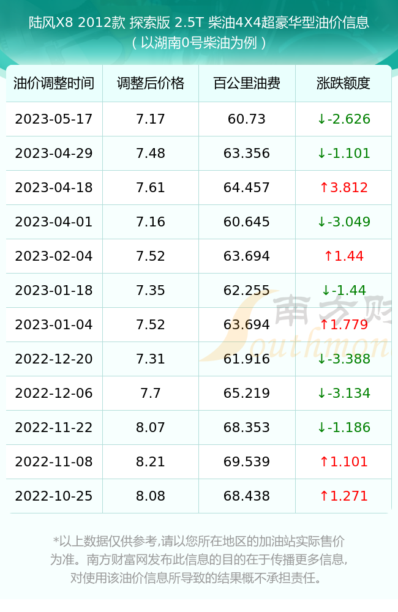Screen dimensions: 398x612
Task: Select the date 2022-11-22
Action: click(x=54, y=428)
